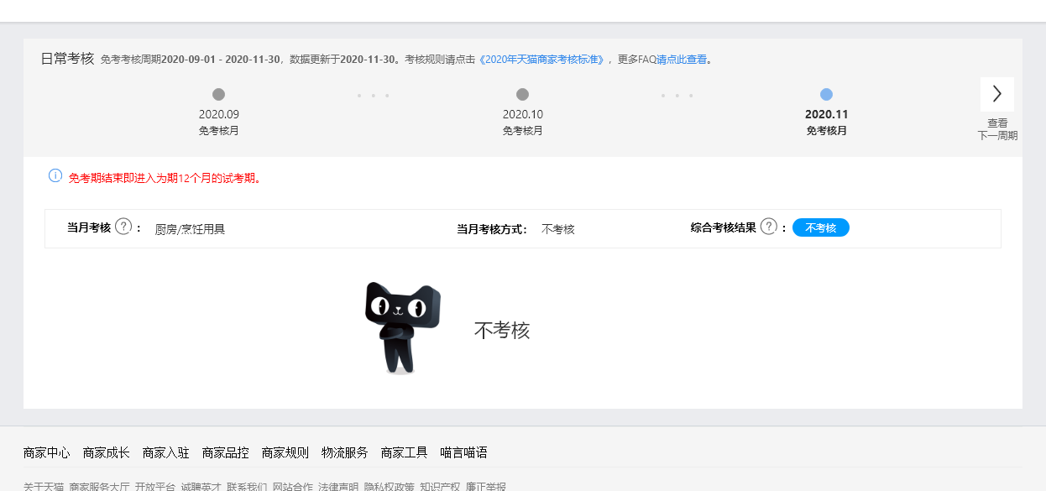Viewport: 1046px width, 491px height.
Task: Open 商家规则 in the footer
Action: pyautogui.click(x=285, y=452)
